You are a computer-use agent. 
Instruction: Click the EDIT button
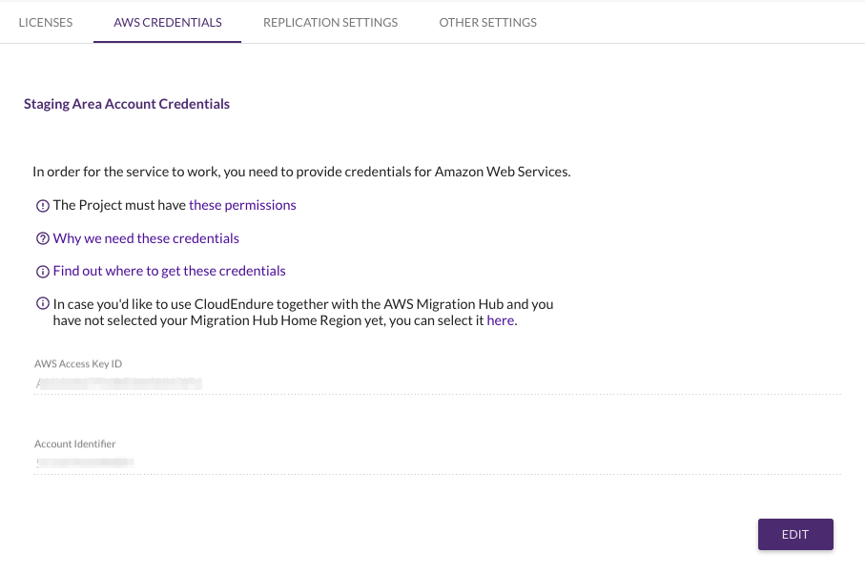(x=795, y=534)
